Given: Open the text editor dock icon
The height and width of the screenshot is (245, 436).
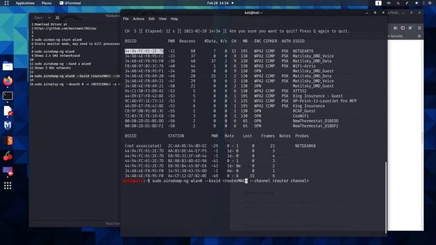Looking at the screenshot, I should pos(7,111).
